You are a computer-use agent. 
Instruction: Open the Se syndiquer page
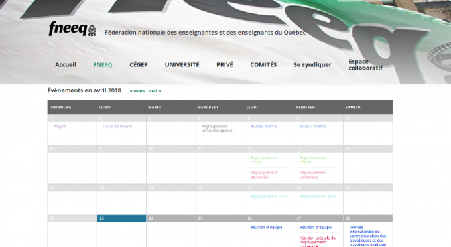312,65
